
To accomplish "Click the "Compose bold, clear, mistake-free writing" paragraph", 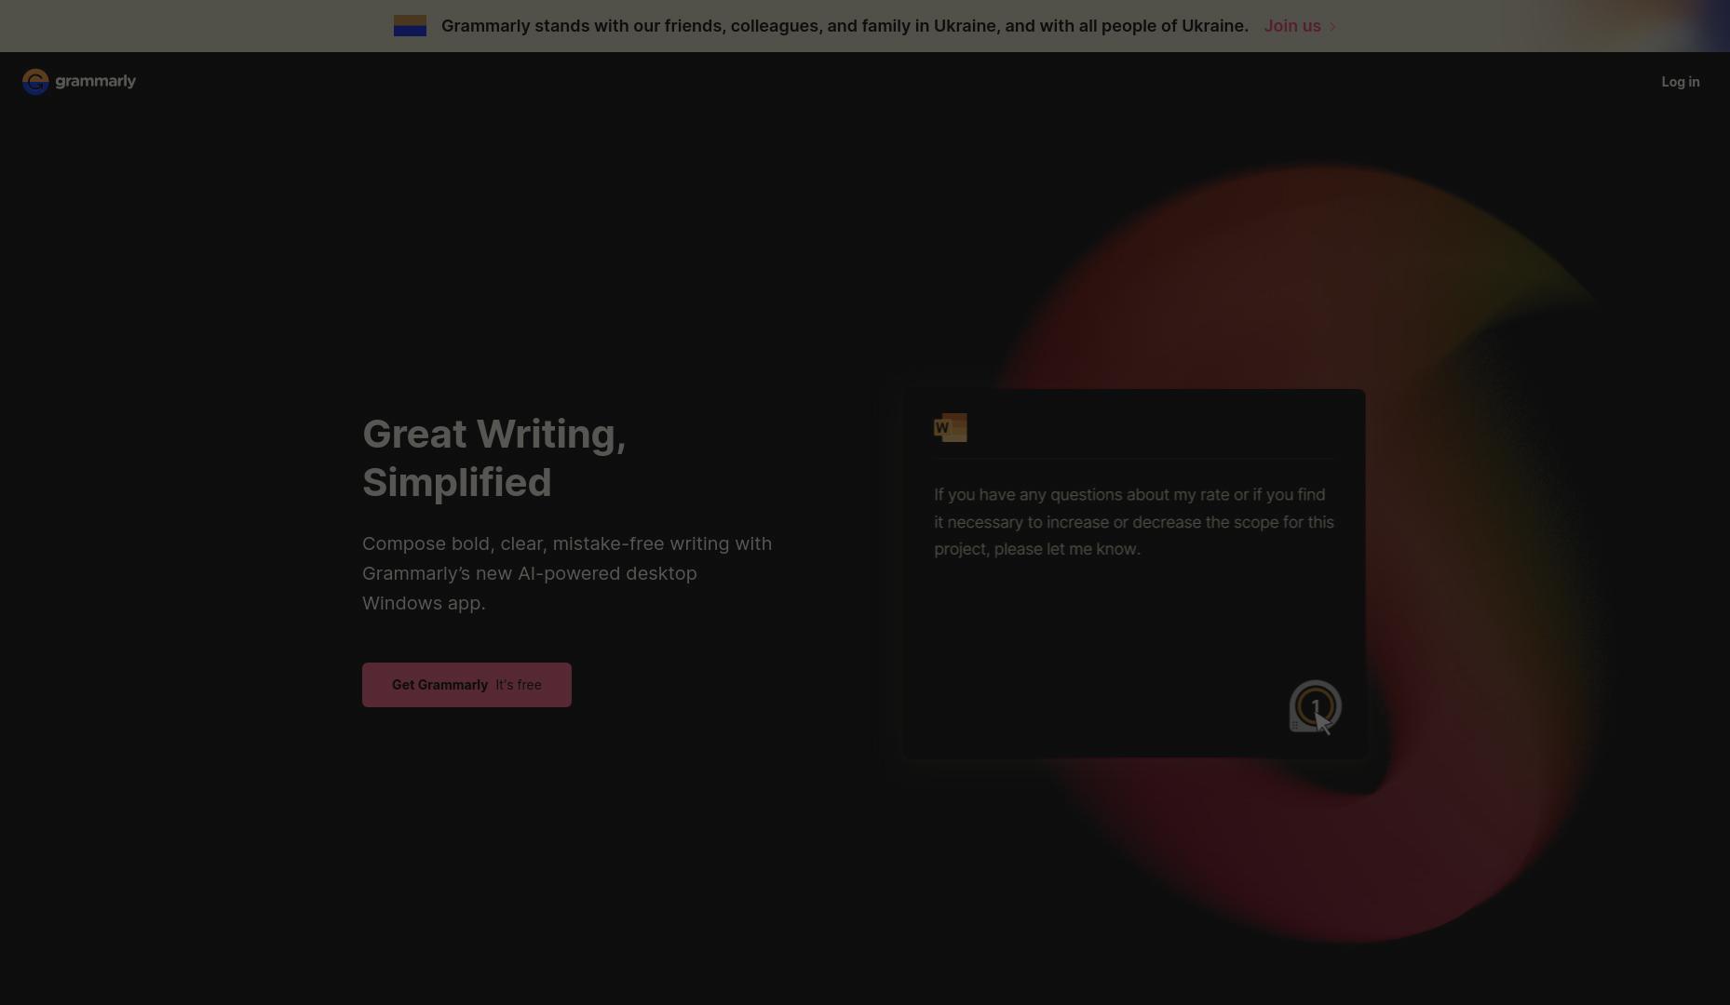I will (567, 573).
